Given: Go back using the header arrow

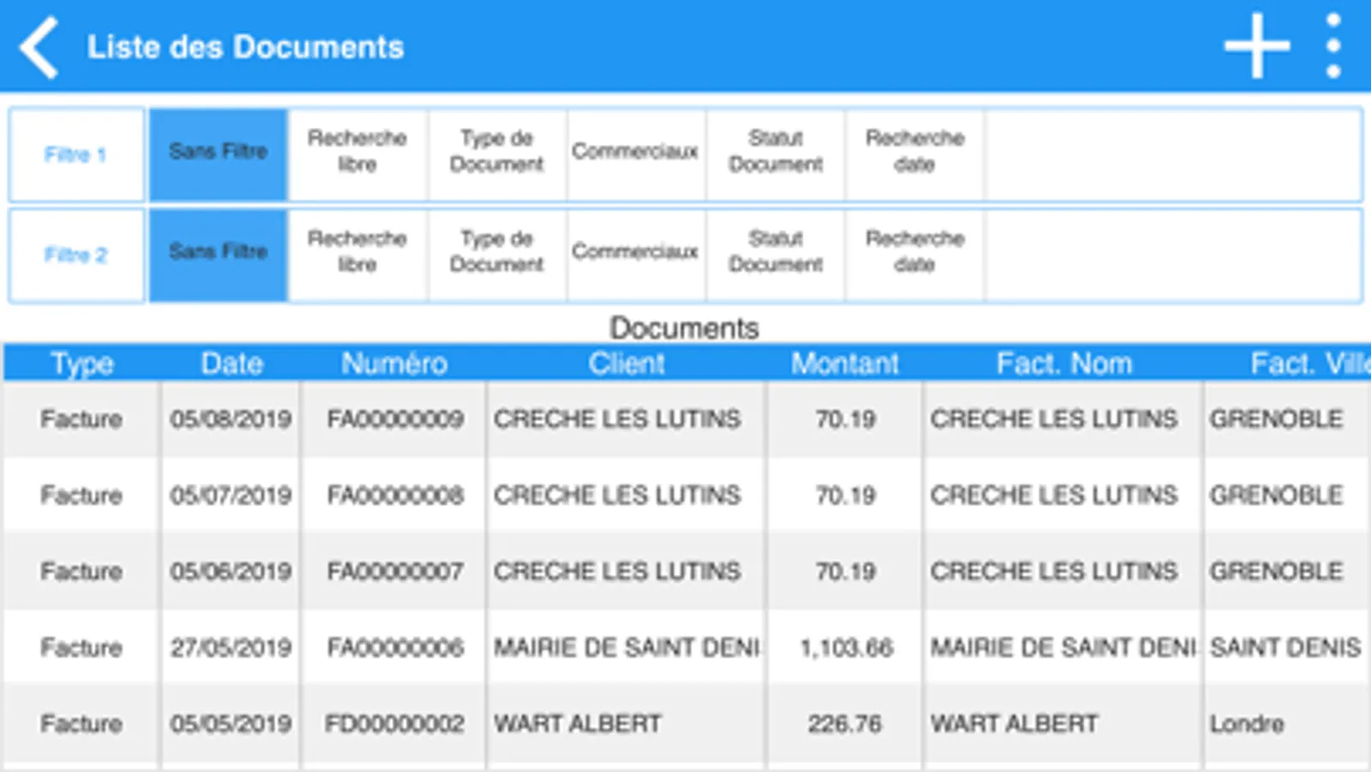Looking at the screenshot, I should (x=39, y=47).
